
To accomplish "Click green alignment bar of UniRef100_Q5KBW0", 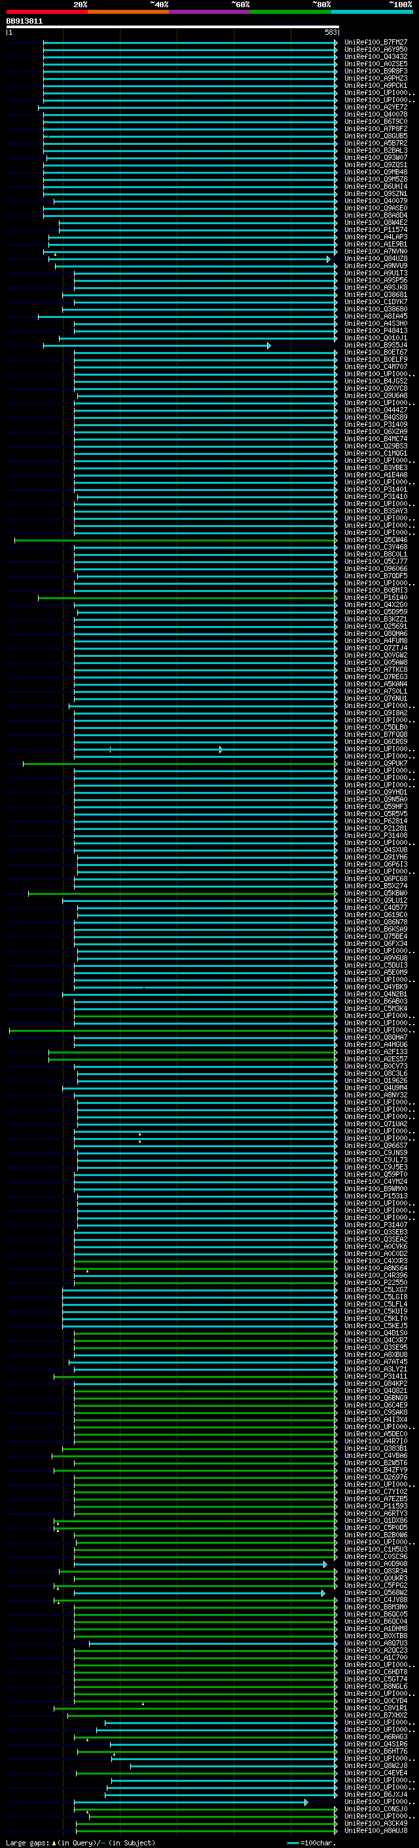I will (182, 894).
